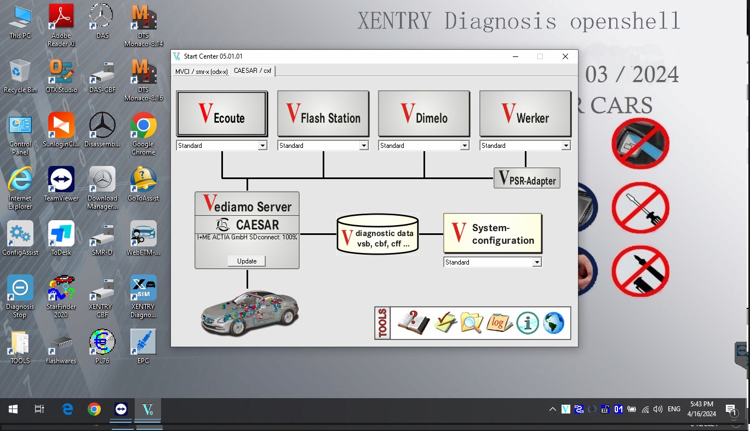Open StarFinder 2020 desktop icon
Viewport: 750px width, 431px height.
[x=61, y=296]
